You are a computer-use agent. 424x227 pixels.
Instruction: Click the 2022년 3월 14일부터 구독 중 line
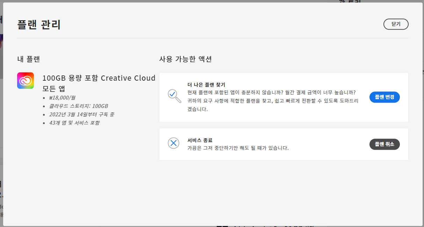pos(81,114)
